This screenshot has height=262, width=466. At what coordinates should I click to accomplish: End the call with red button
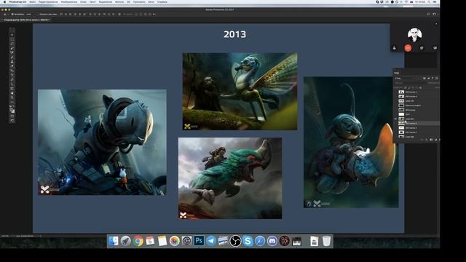(x=408, y=48)
